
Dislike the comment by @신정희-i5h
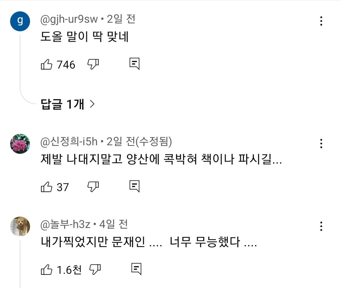(x=93, y=187)
